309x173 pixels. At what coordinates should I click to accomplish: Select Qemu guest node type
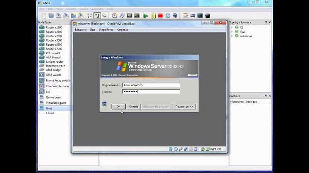[54, 97]
